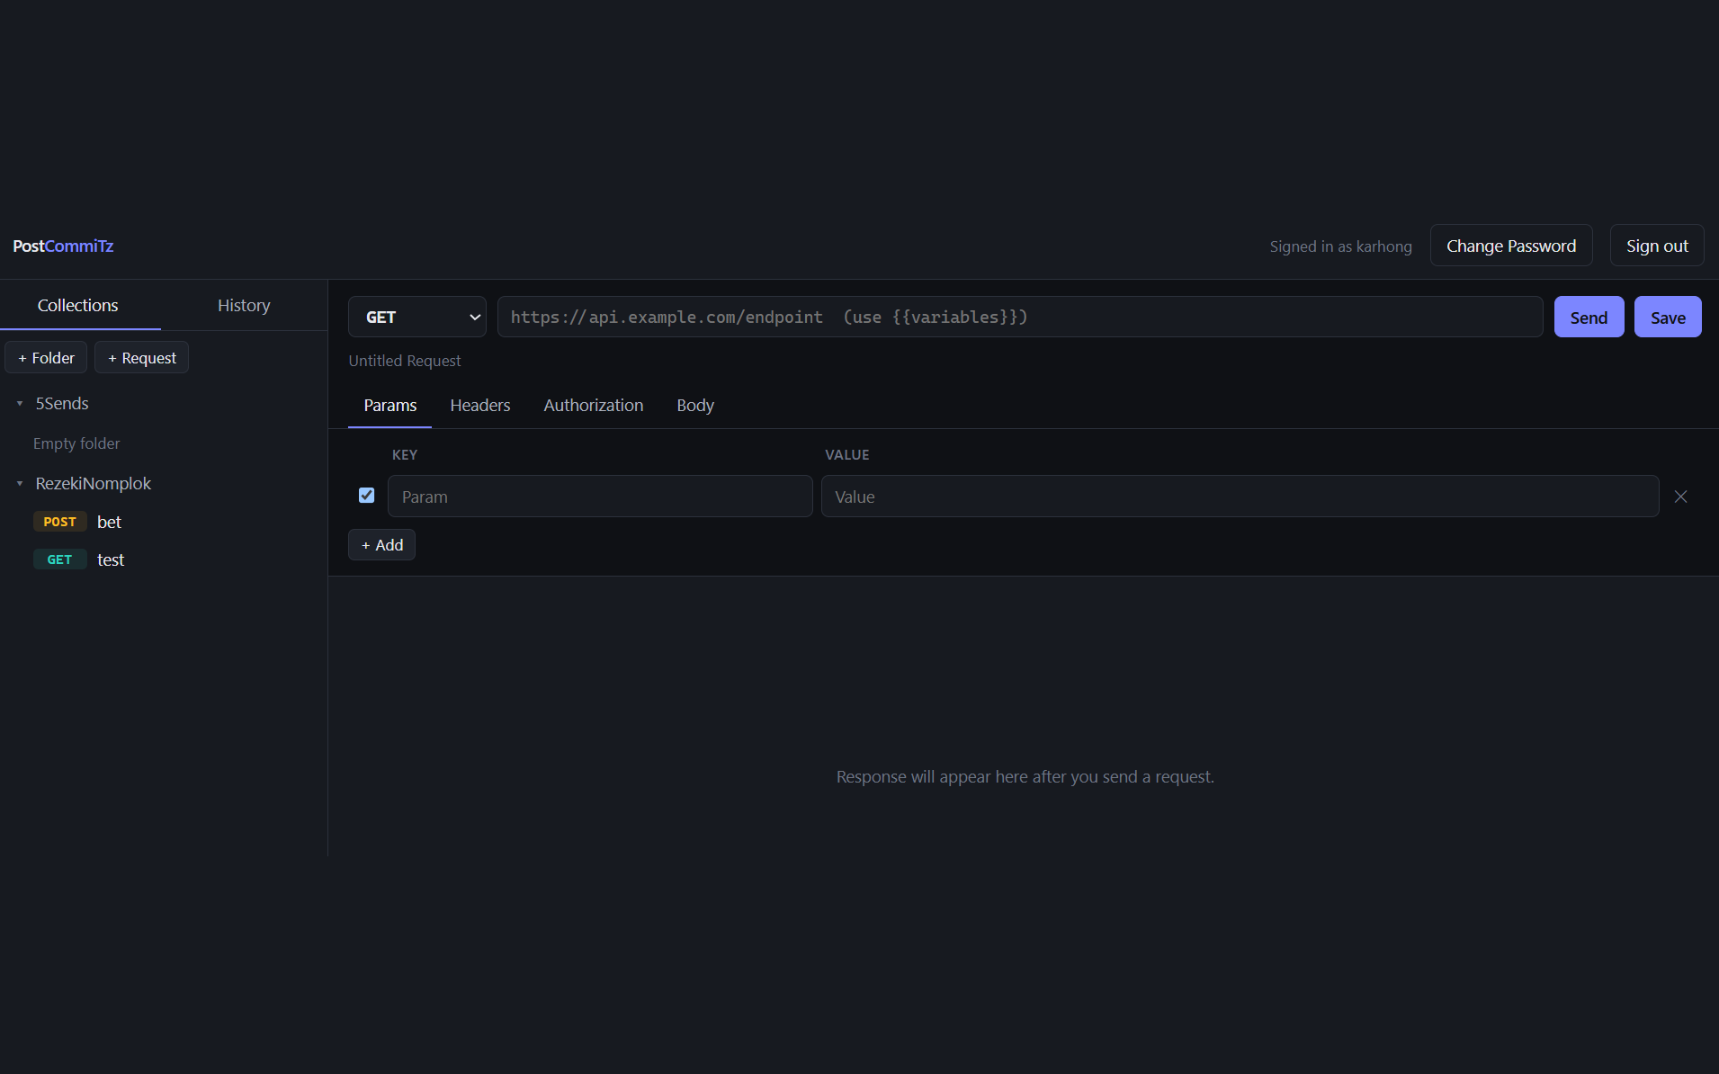
Task: Click the Send button
Action: click(1589, 317)
